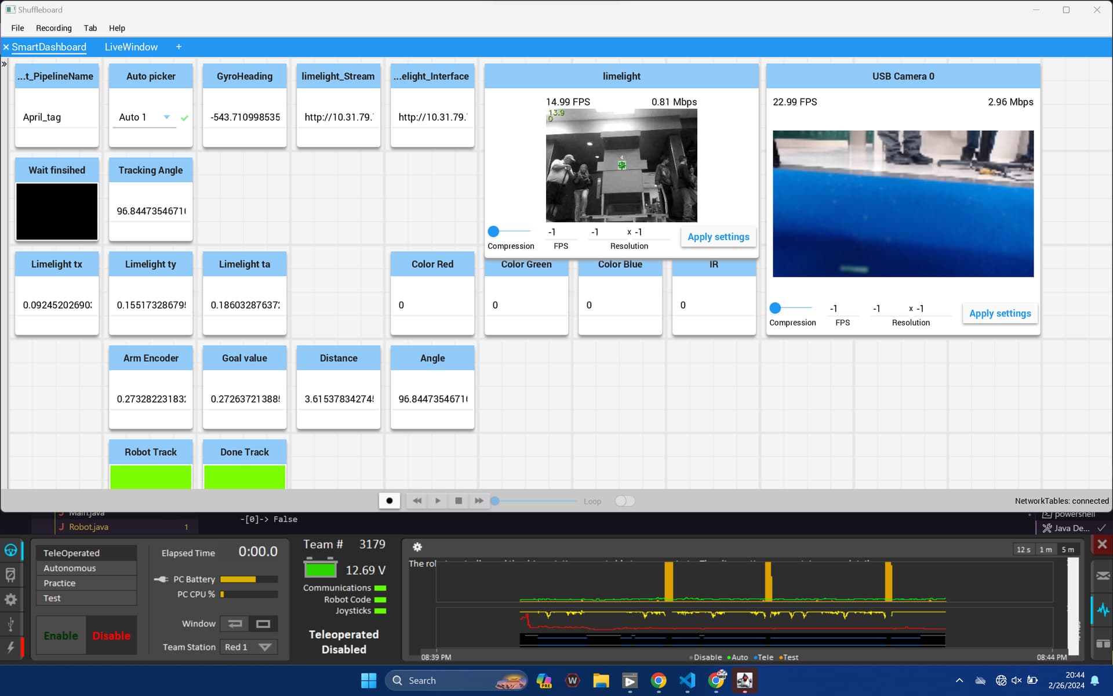
Task: Open the Driver Station diagnostics tab icon
Action: [x=10, y=575]
